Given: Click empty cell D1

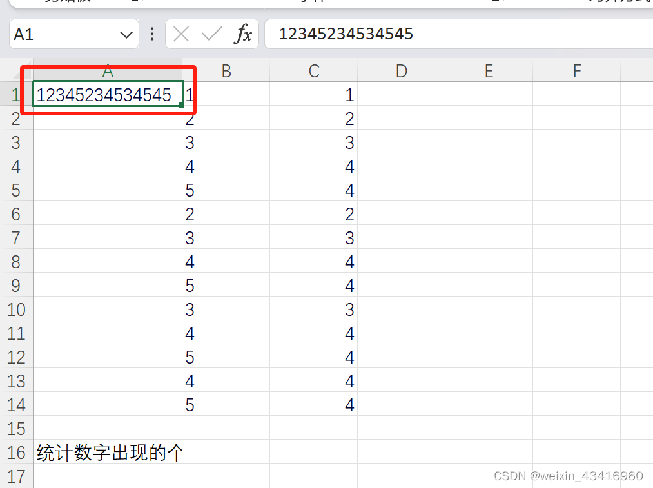Looking at the screenshot, I should (402, 95).
